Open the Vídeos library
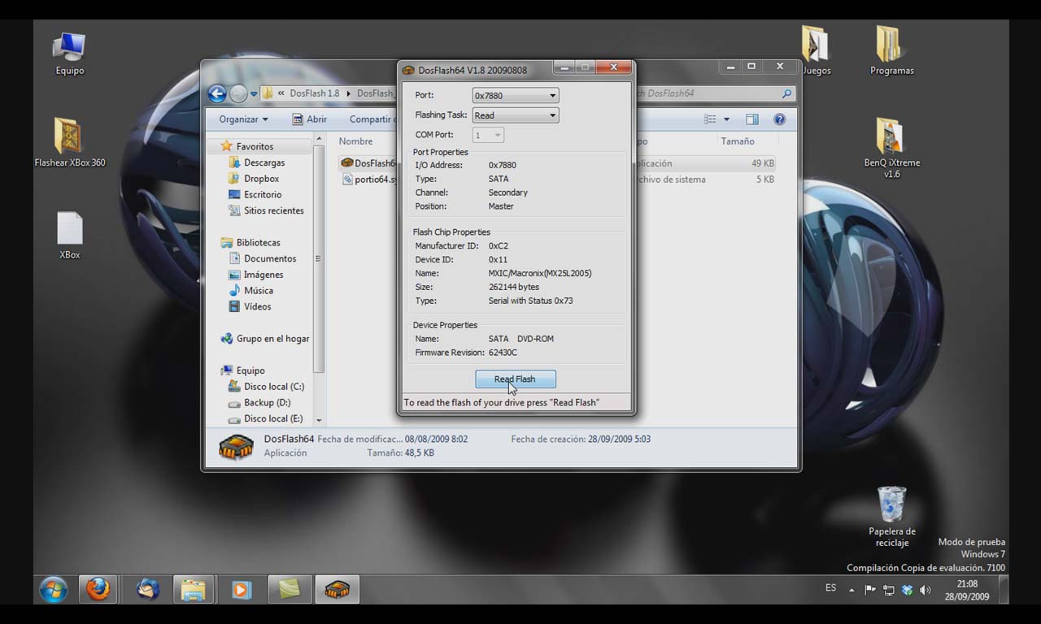The width and height of the screenshot is (1041, 624). point(257,306)
